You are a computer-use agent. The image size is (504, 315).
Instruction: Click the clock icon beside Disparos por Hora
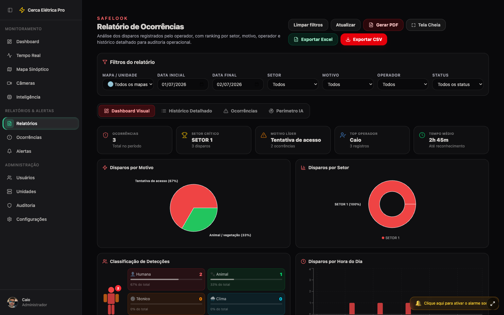pyautogui.click(x=303, y=261)
